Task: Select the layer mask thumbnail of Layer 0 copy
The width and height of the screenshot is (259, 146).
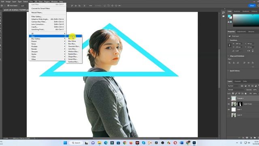Action: tap(240, 104)
